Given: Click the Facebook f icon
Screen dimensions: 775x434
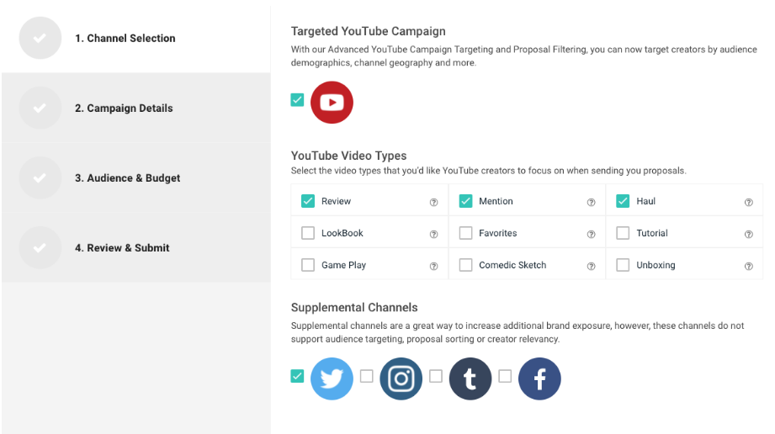Looking at the screenshot, I should (x=539, y=378).
